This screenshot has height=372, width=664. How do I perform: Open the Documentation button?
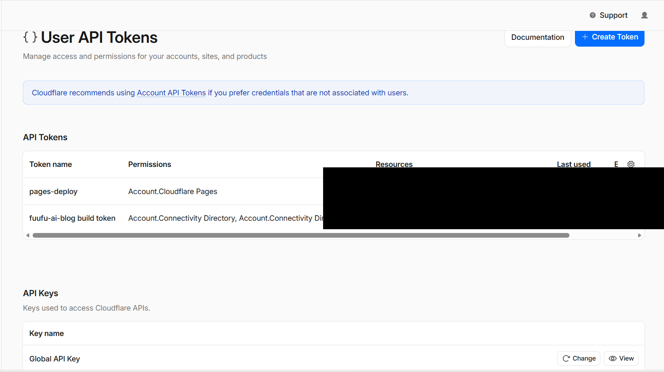(538, 37)
